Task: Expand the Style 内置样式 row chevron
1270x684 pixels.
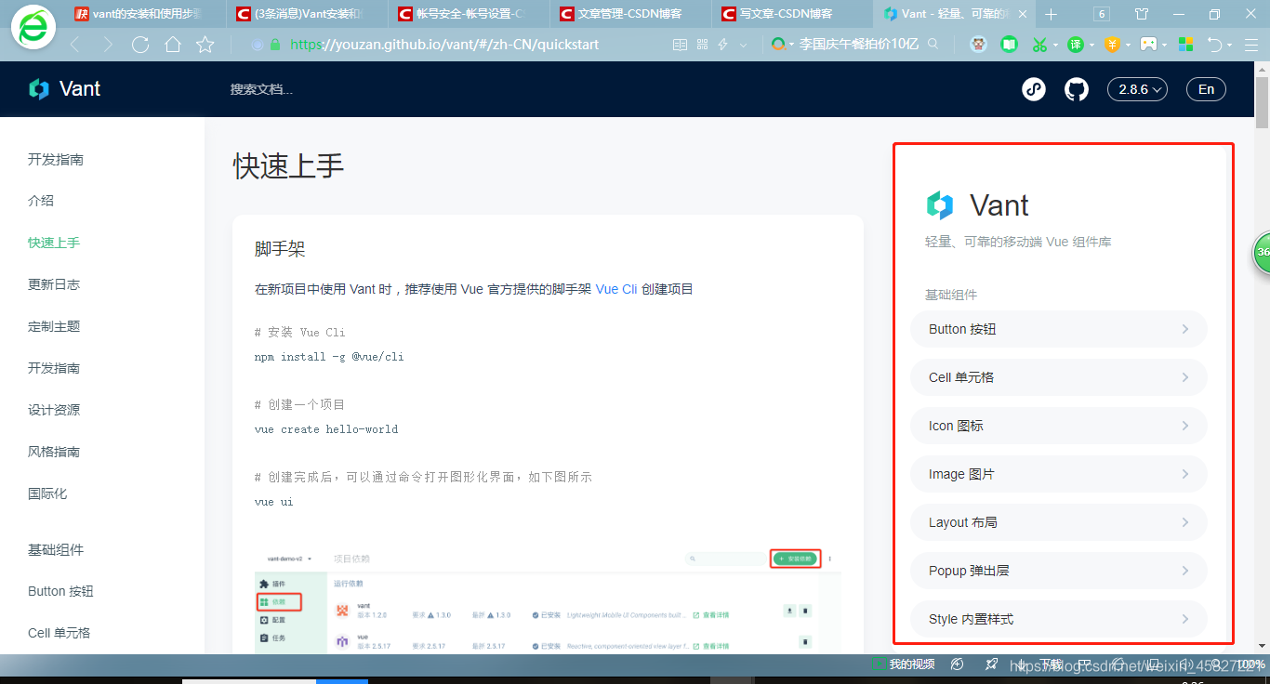Action: pos(1185,619)
